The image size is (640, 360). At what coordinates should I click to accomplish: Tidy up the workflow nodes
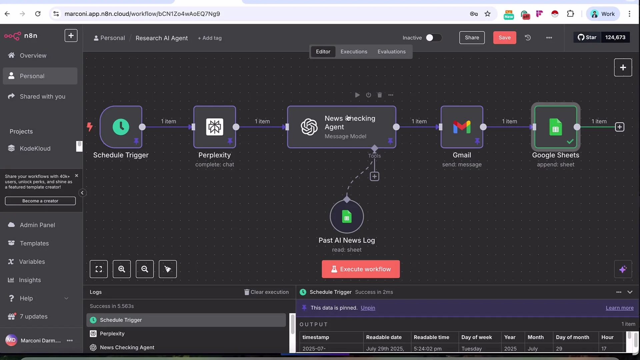pyautogui.click(x=168, y=269)
